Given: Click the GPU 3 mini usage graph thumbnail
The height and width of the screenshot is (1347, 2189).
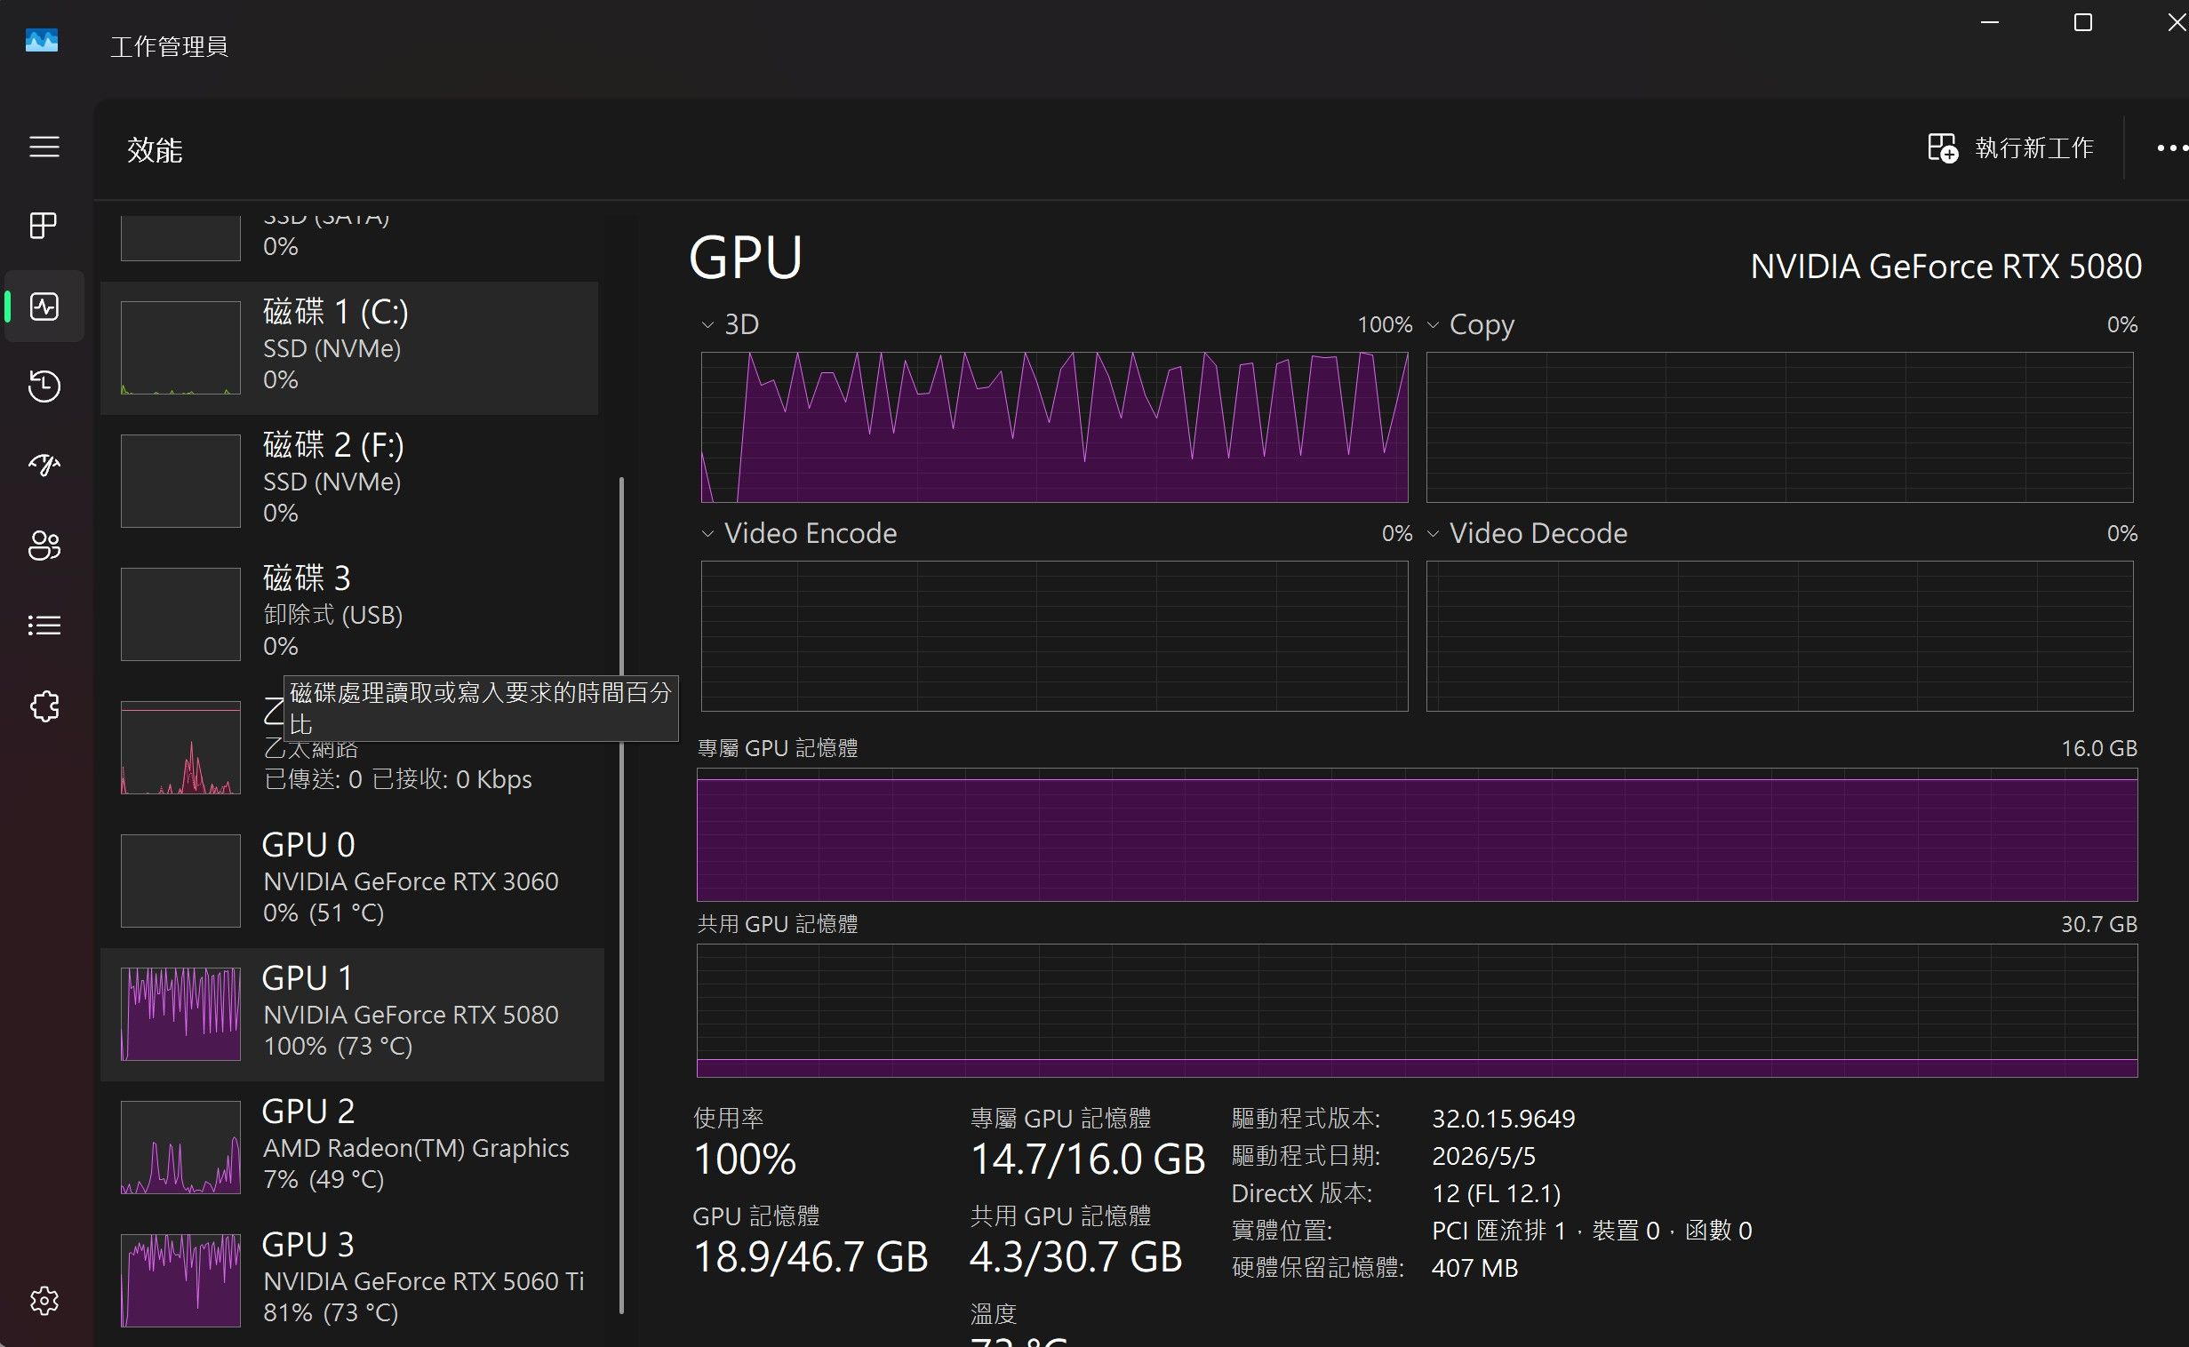Looking at the screenshot, I should point(180,1280).
